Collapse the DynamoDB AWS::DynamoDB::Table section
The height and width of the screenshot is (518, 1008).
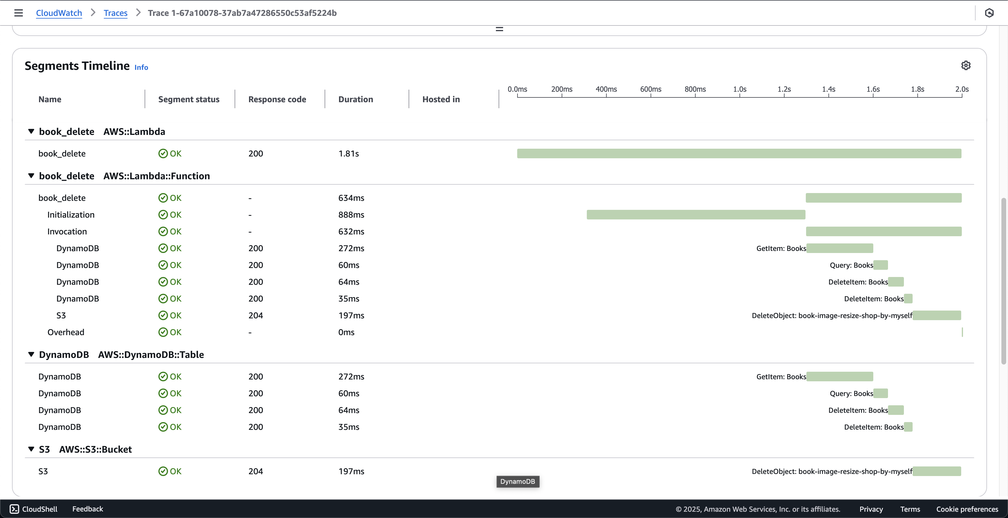[31, 355]
